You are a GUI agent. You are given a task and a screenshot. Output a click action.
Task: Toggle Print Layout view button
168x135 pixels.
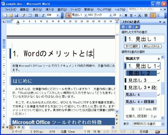coord(11,127)
